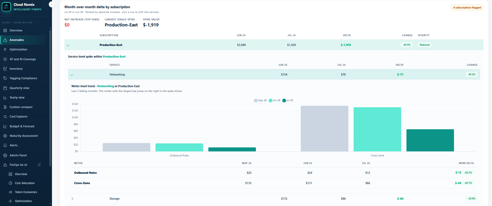Collapse the Networking service row
The height and width of the screenshot is (206, 492).
click(x=72, y=75)
